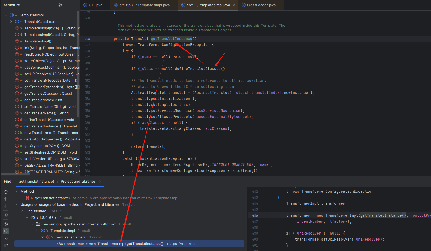This screenshot has height=251, width=431.
Task: Select defineTransletClasses(): void in Structure
Action: [x=49, y=120]
